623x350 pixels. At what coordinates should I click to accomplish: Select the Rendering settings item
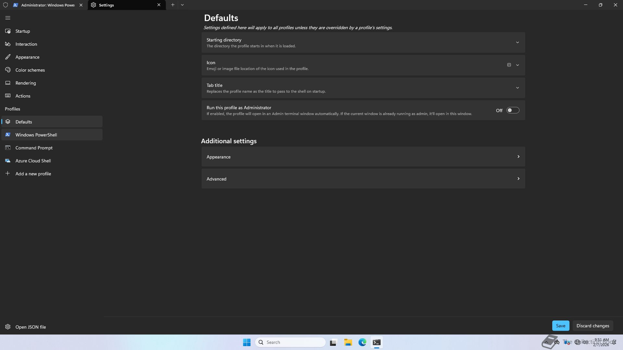pyautogui.click(x=25, y=83)
